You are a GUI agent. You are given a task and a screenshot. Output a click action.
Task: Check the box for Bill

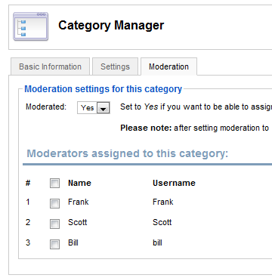click(54, 244)
